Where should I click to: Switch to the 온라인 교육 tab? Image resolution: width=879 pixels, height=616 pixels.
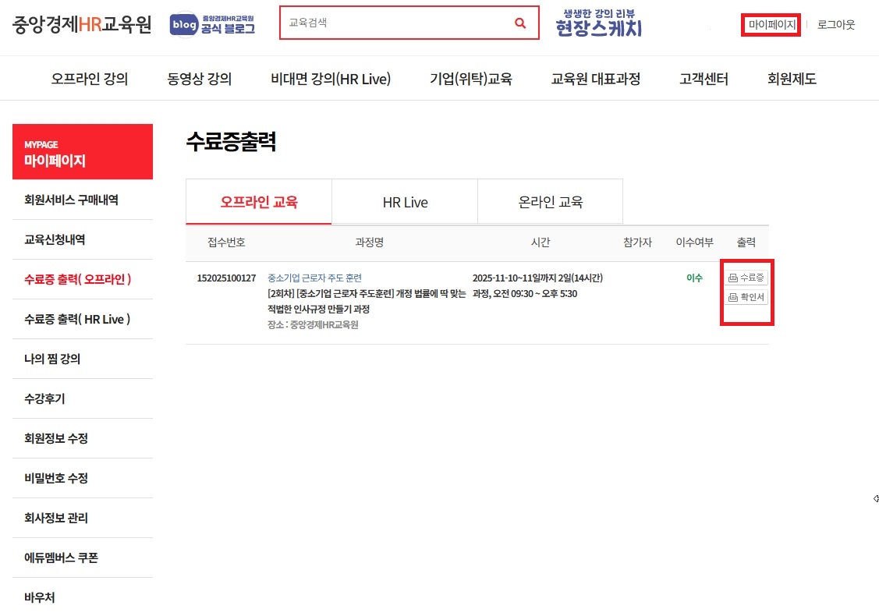tap(550, 202)
